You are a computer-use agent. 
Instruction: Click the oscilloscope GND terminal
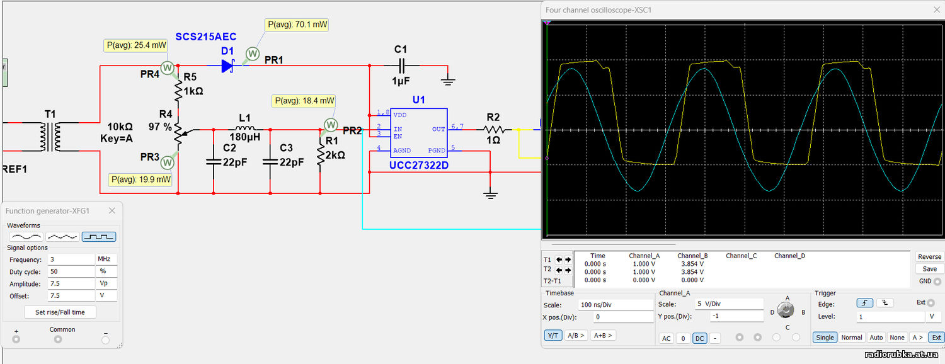(937, 282)
